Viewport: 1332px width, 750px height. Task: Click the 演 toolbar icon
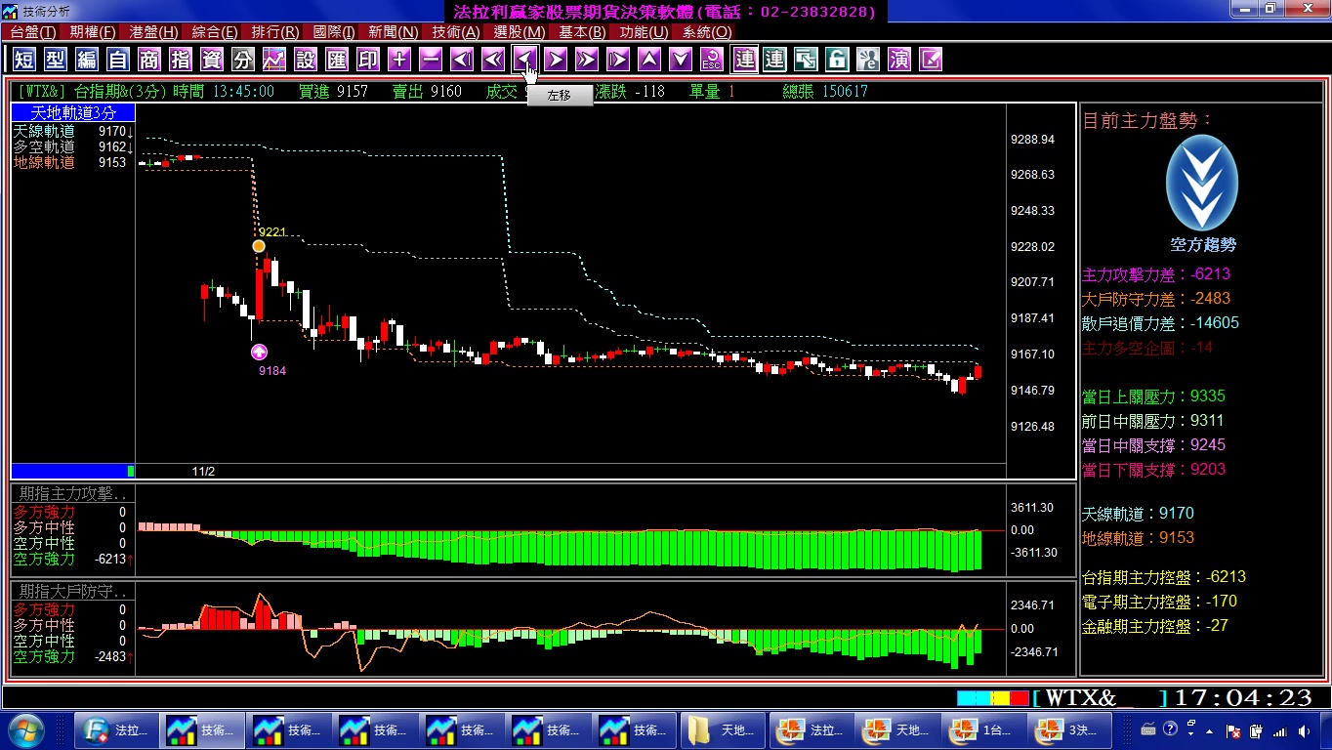point(899,60)
